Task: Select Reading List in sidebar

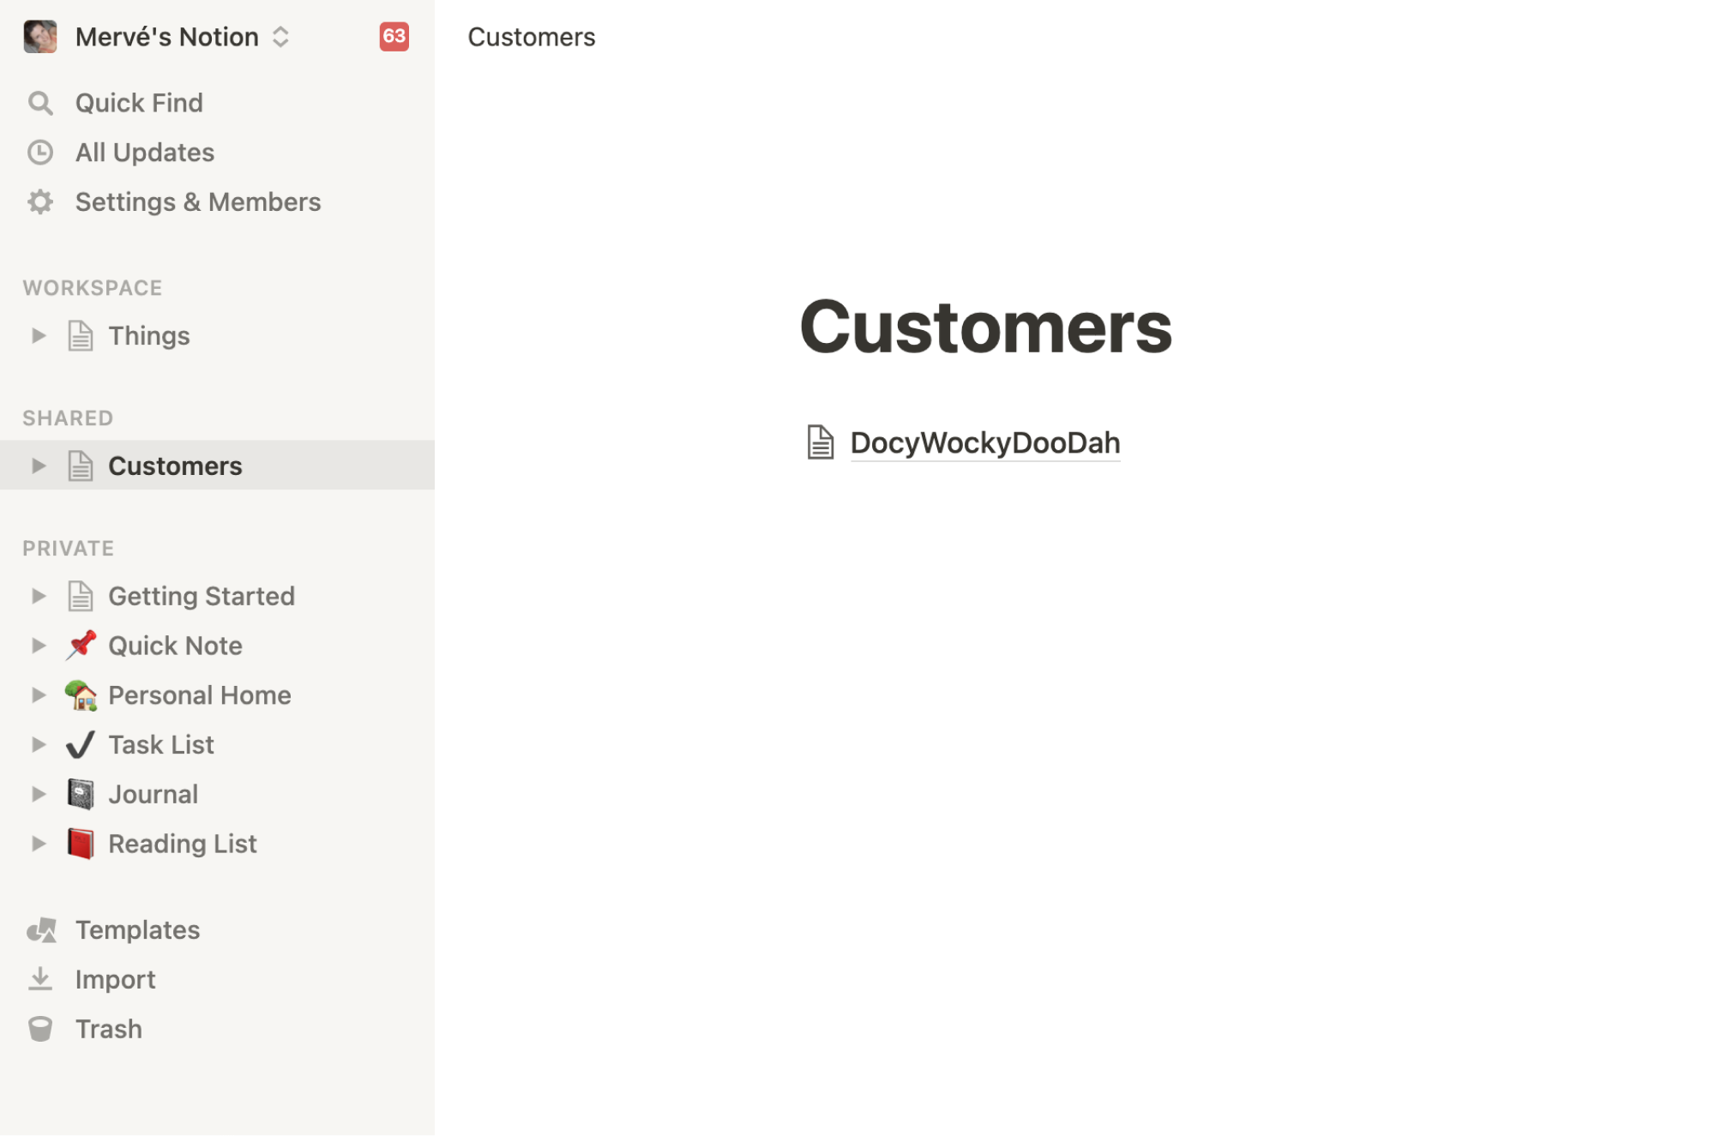Action: point(182,844)
